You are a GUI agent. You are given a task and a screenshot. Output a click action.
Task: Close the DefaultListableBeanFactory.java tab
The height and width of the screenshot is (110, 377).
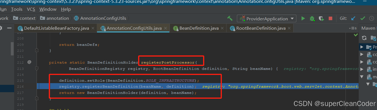[x=93, y=28]
